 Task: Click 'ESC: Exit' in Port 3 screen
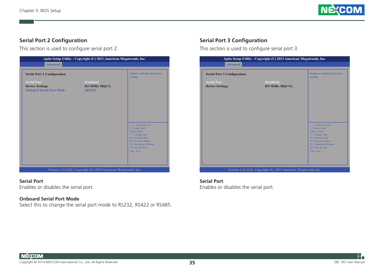click(x=316, y=151)
